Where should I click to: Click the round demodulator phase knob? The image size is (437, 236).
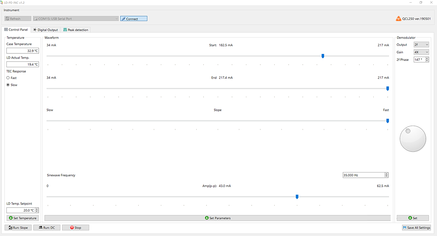coord(413,139)
